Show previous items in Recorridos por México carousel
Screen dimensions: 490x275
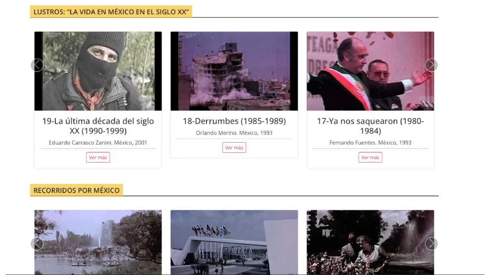point(37,244)
